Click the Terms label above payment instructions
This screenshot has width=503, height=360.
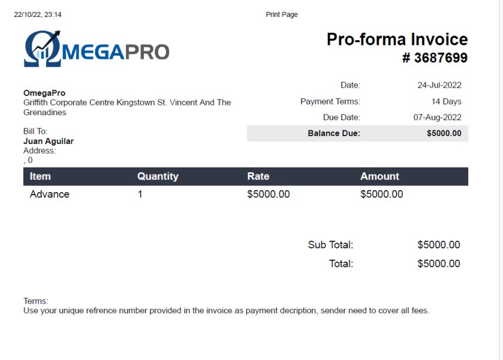(35, 301)
